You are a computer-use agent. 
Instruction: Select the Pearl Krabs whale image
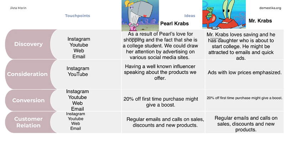[x=140, y=15]
